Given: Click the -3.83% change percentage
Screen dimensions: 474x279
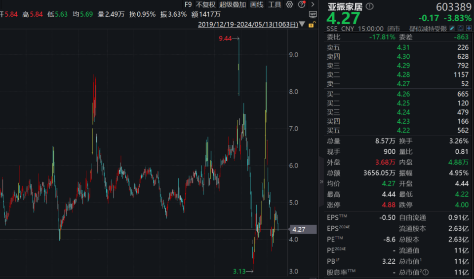Looking at the screenshot, I should click(458, 18).
